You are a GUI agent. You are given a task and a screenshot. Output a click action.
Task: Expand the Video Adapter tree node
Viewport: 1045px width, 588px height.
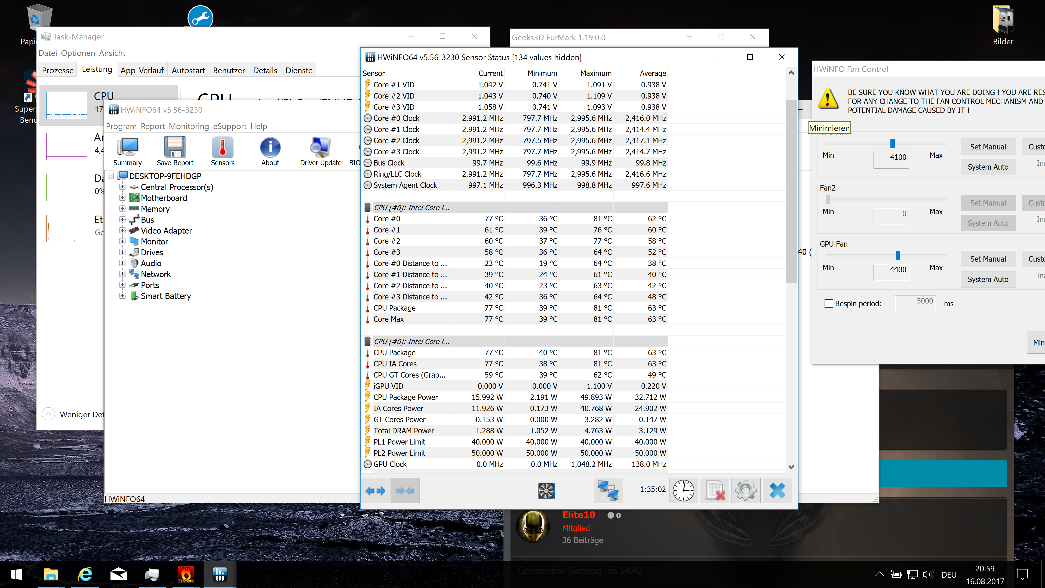(122, 231)
